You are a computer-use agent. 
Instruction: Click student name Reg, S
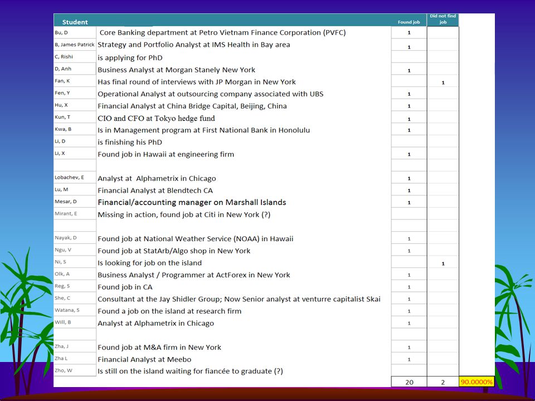pyautogui.click(x=62, y=286)
